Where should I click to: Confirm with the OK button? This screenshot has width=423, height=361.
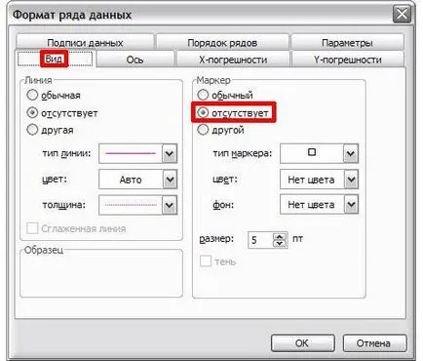[302, 342]
